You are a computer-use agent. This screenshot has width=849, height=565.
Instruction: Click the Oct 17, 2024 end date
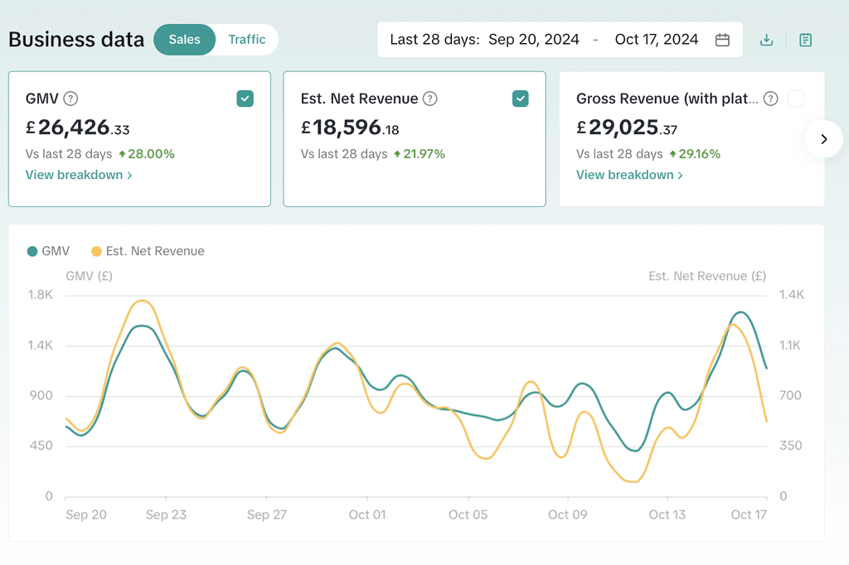point(657,40)
